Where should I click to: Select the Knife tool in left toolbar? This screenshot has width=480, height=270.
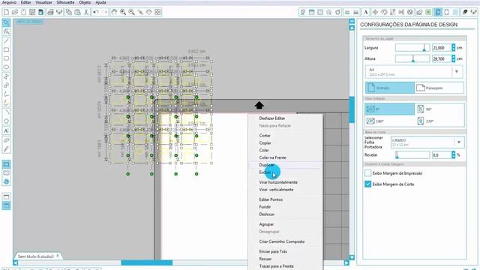6,149
